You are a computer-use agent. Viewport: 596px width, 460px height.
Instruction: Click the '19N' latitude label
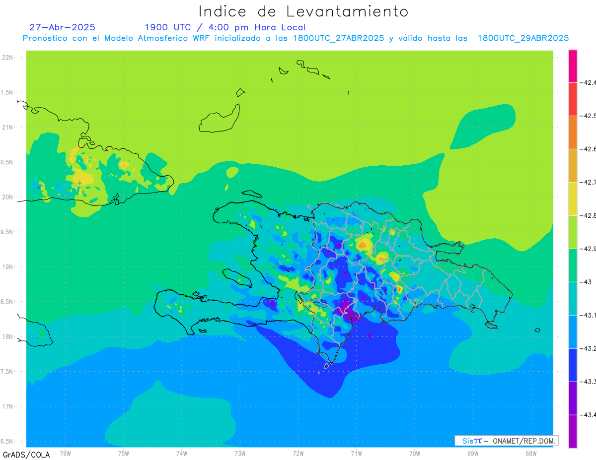pyautogui.click(x=8, y=266)
